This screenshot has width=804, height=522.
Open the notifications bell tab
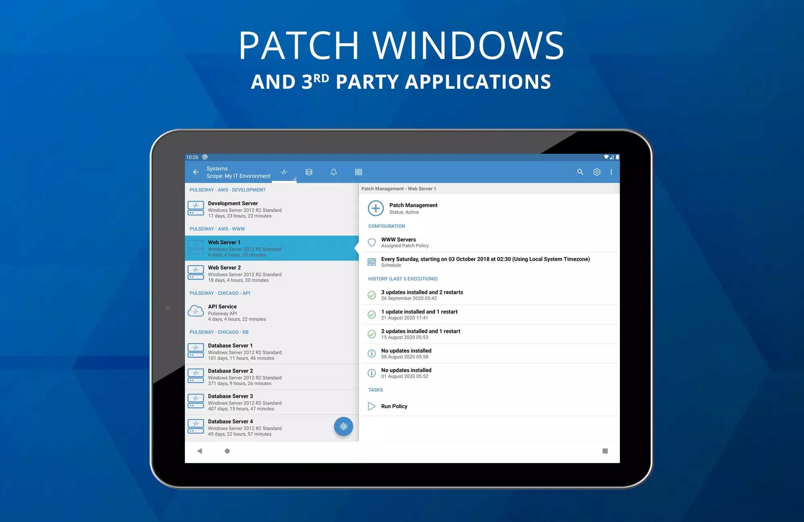point(334,172)
